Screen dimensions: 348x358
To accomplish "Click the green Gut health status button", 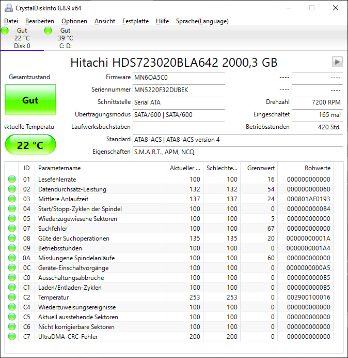I will (x=30, y=100).
